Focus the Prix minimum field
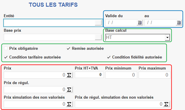The width and height of the screenshot is (185, 110). point(121,75)
